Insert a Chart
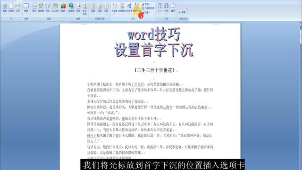This screenshot has width=302, height=170. click(63, 8)
